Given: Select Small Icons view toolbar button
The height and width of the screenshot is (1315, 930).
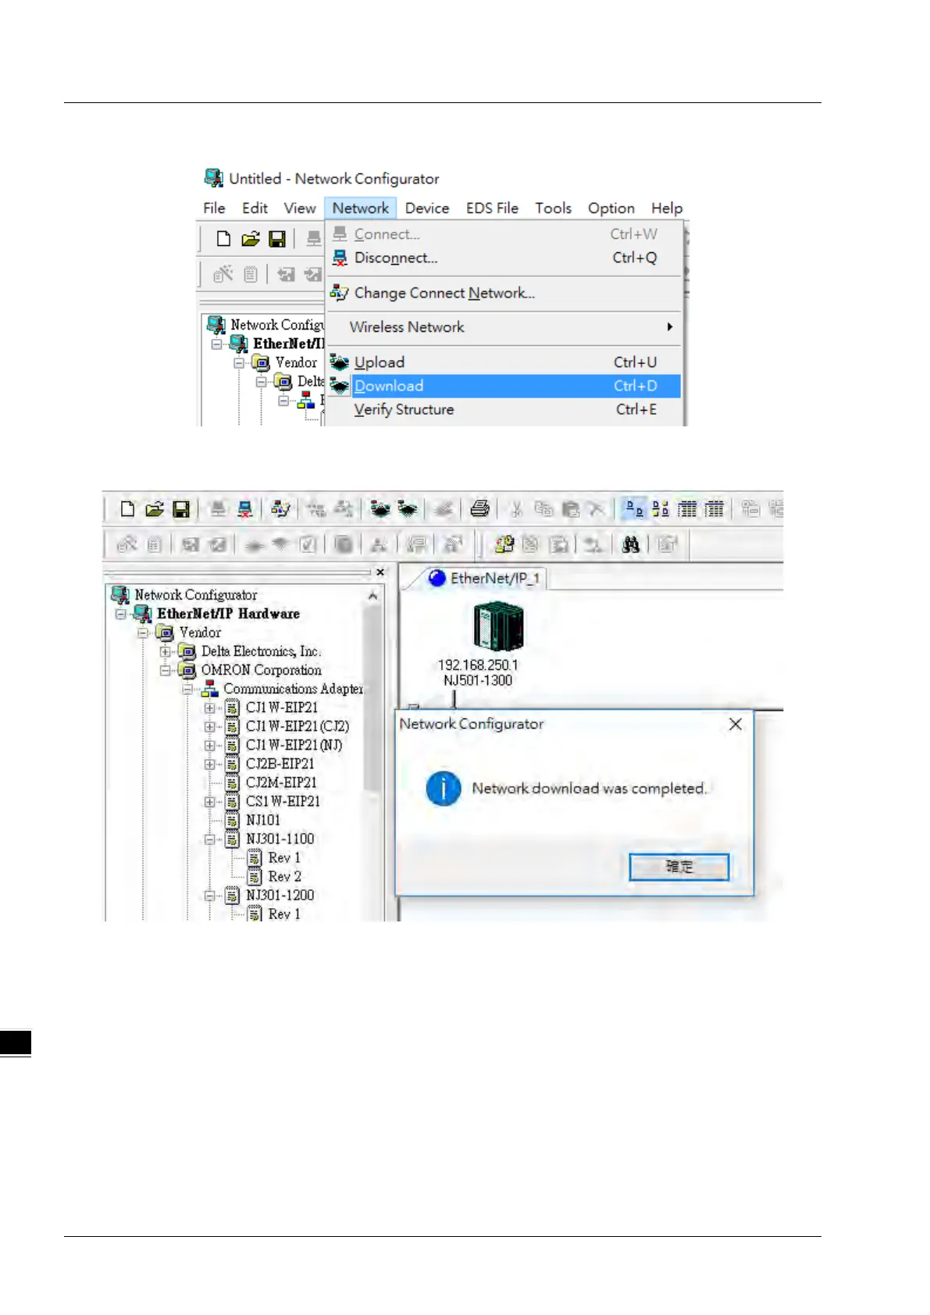Looking at the screenshot, I should point(661,509).
